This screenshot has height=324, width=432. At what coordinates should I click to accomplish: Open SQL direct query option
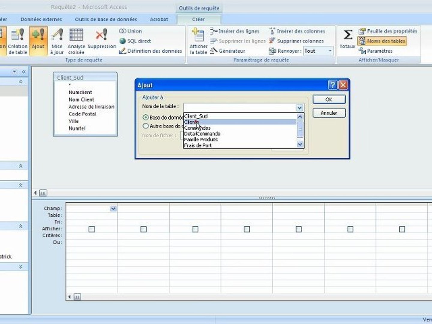(135, 41)
